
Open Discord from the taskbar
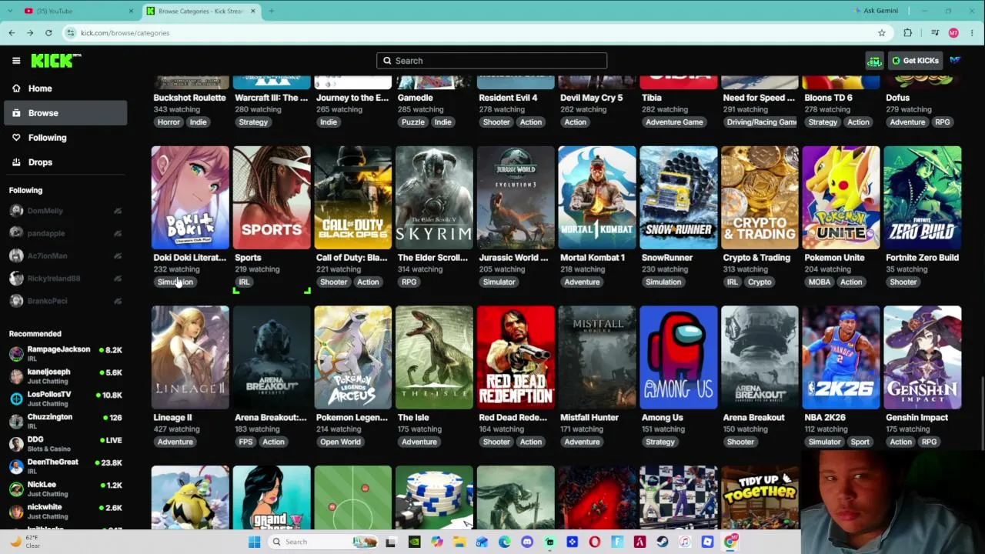pyautogui.click(x=527, y=542)
